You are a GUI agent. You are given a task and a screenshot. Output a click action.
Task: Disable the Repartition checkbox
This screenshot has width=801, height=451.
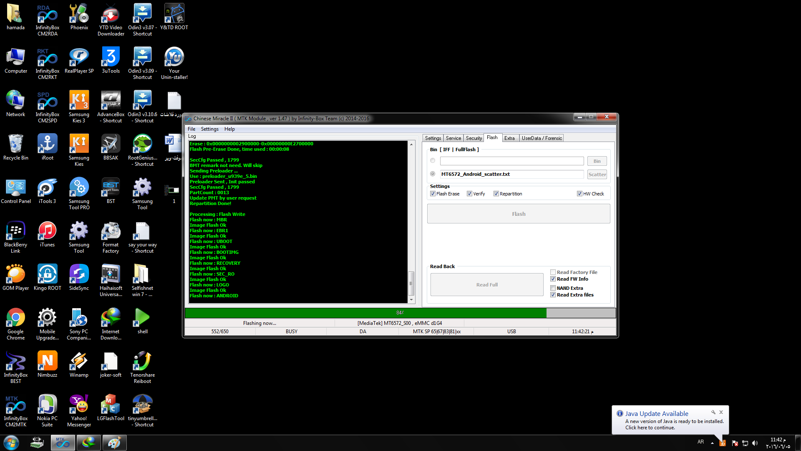pos(496,194)
